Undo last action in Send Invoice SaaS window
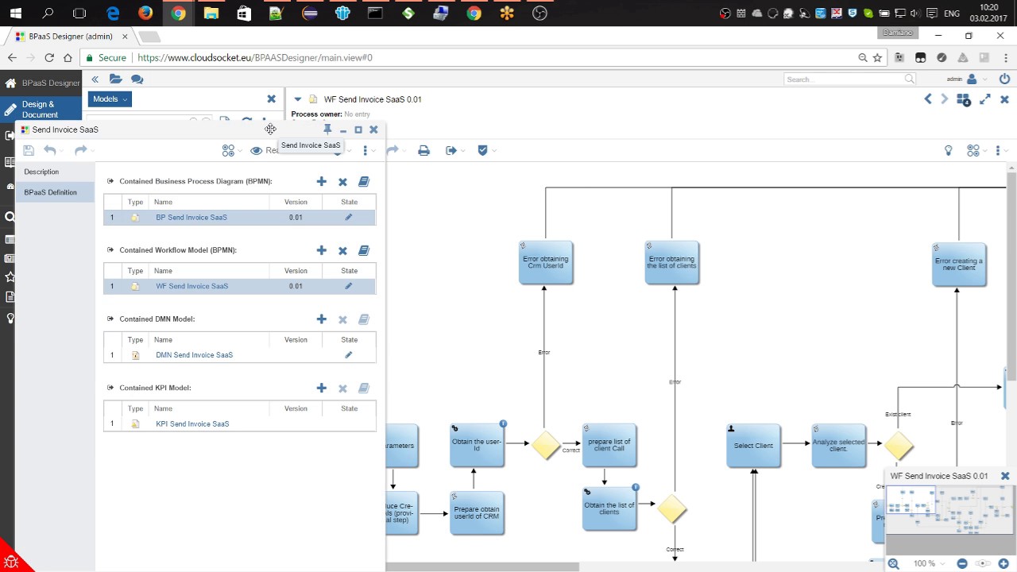 pyautogui.click(x=50, y=150)
